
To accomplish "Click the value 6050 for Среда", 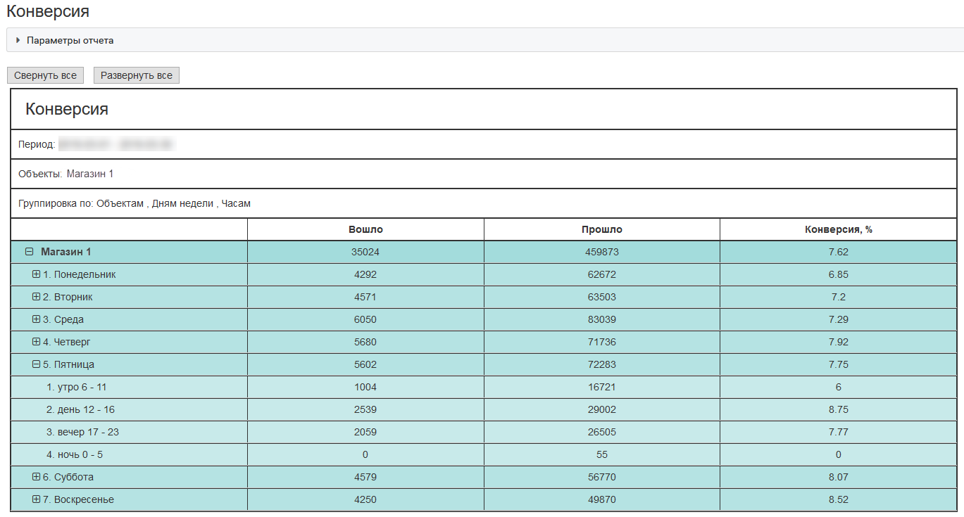I will click(x=365, y=319).
